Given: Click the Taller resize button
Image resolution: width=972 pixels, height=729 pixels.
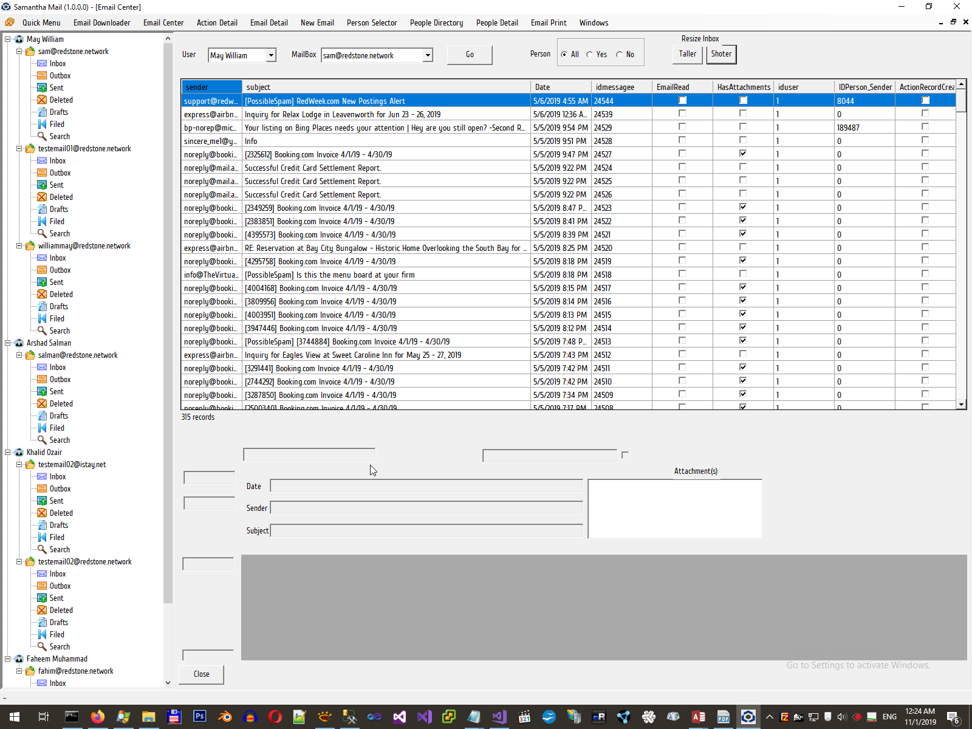Looking at the screenshot, I should click(x=688, y=54).
